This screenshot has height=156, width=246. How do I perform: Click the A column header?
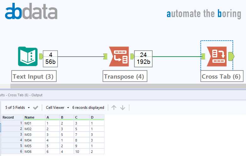(x=53, y=117)
